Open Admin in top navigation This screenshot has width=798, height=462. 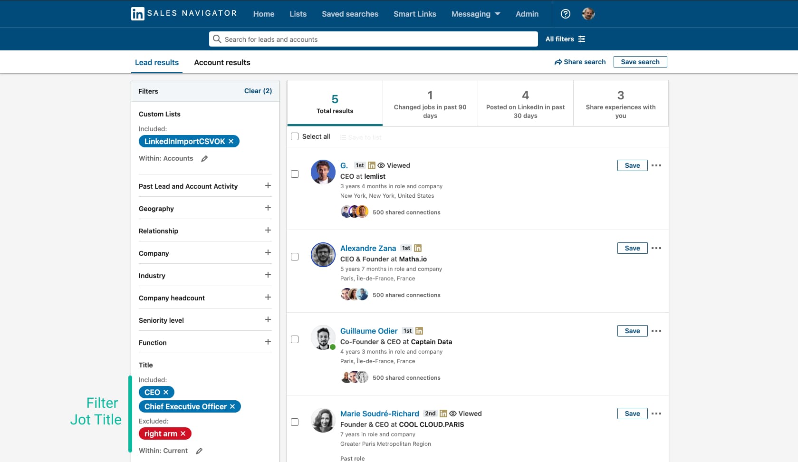tap(527, 14)
